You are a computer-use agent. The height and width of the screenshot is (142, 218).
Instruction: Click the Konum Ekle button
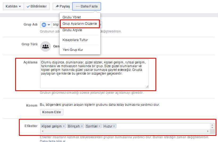point(52,112)
